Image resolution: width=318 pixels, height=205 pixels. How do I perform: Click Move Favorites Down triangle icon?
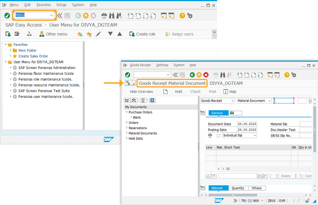coord(110,34)
